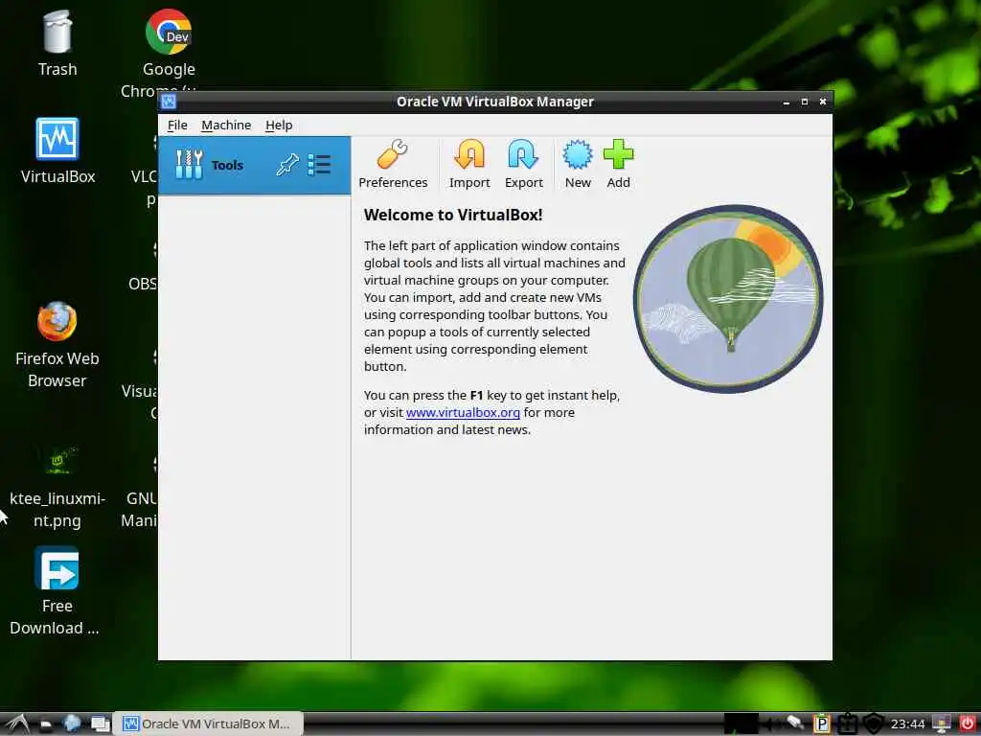This screenshot has height=736, width=981.
Task: Open the start menu in the taskbar
Action: click(x=17, y=724)
